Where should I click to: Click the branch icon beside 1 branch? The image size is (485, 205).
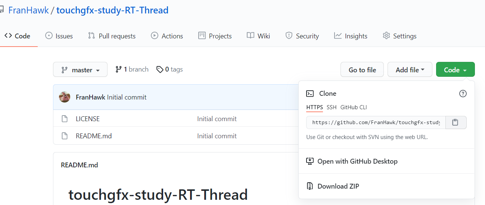tap(119, 69)
